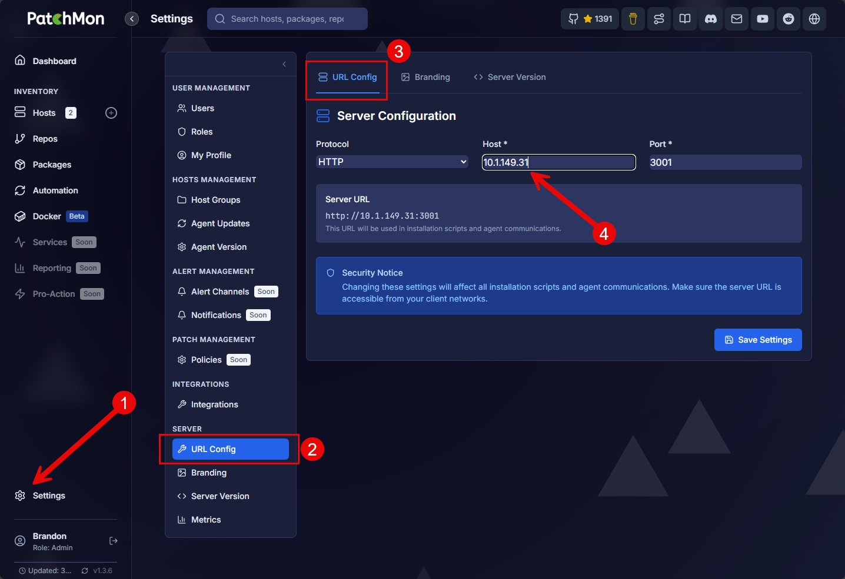This screenshot has height=579, width=845.
Task: Click the Security Notice heading
Action: (372, 273)
